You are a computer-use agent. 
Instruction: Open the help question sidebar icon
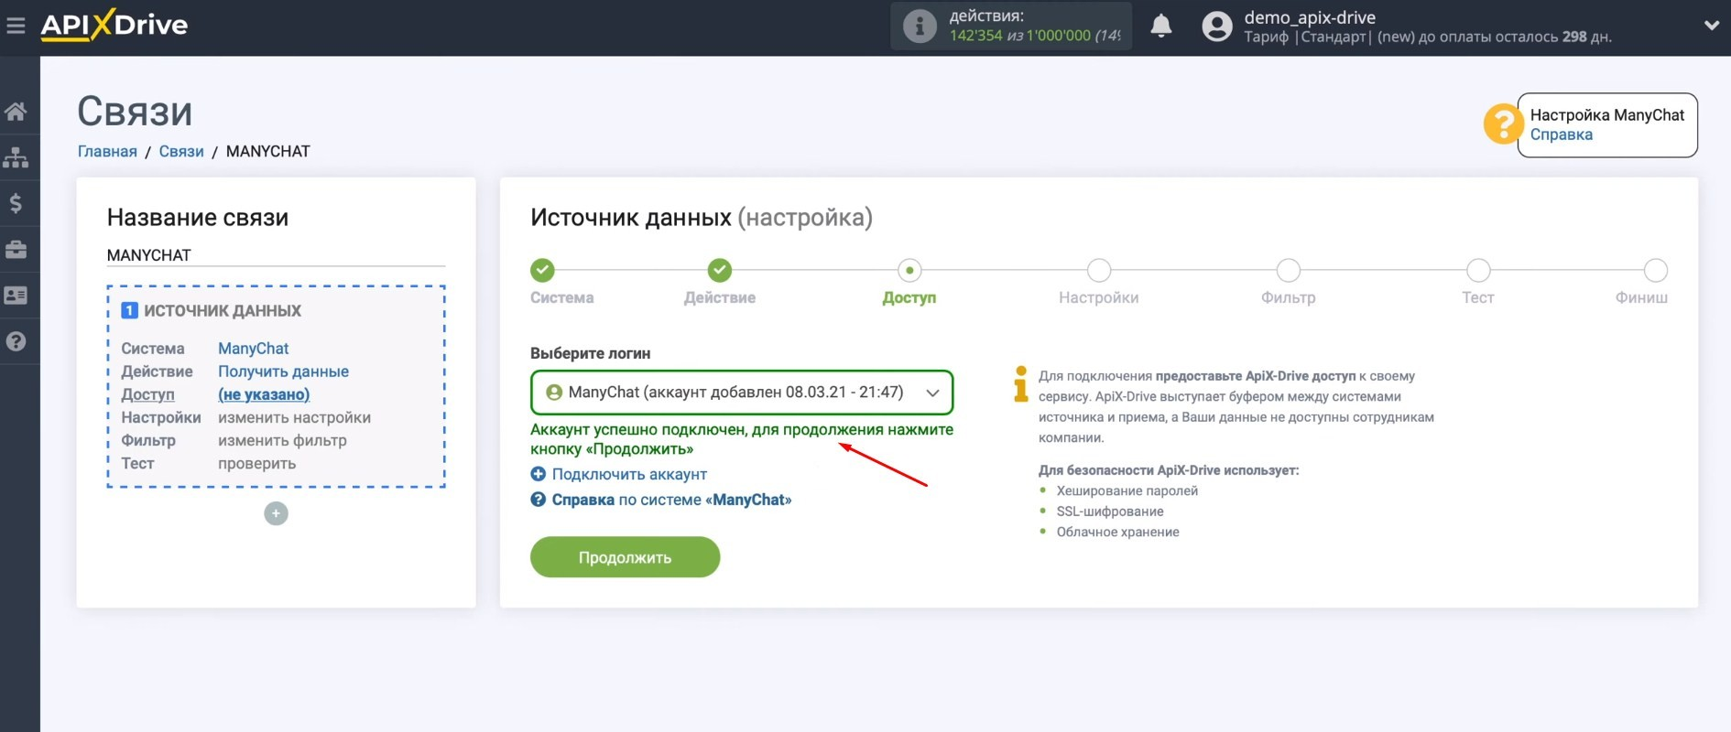point(16,341)
